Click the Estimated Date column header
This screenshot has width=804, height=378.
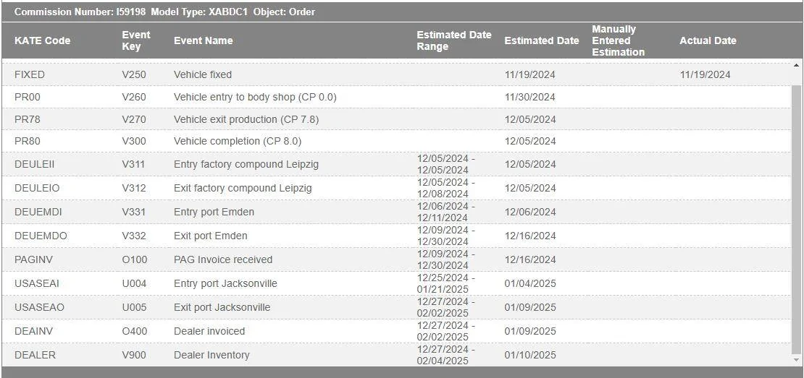tap(541, 40)
